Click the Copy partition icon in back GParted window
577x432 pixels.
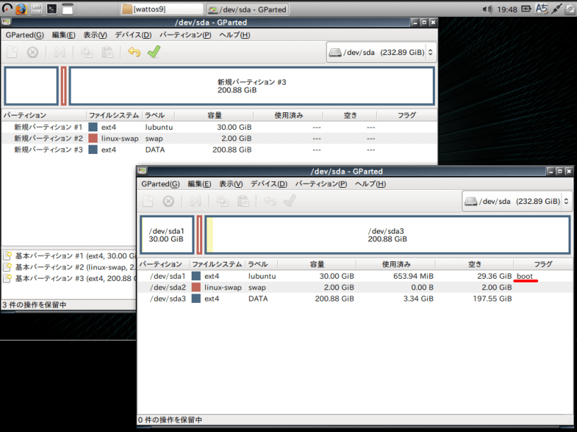pyautogui.click(x=87, y=52)
